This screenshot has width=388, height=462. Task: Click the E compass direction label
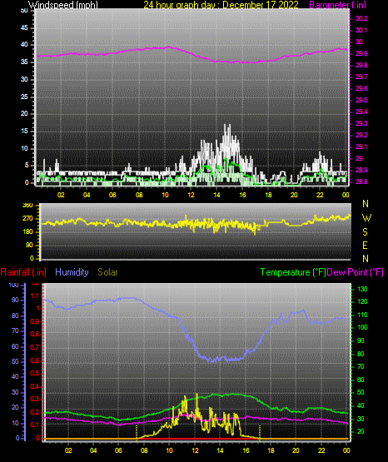[x=365, y=245]
